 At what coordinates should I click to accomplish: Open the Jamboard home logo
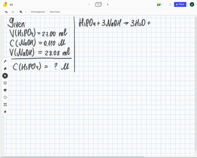[5, 5]
